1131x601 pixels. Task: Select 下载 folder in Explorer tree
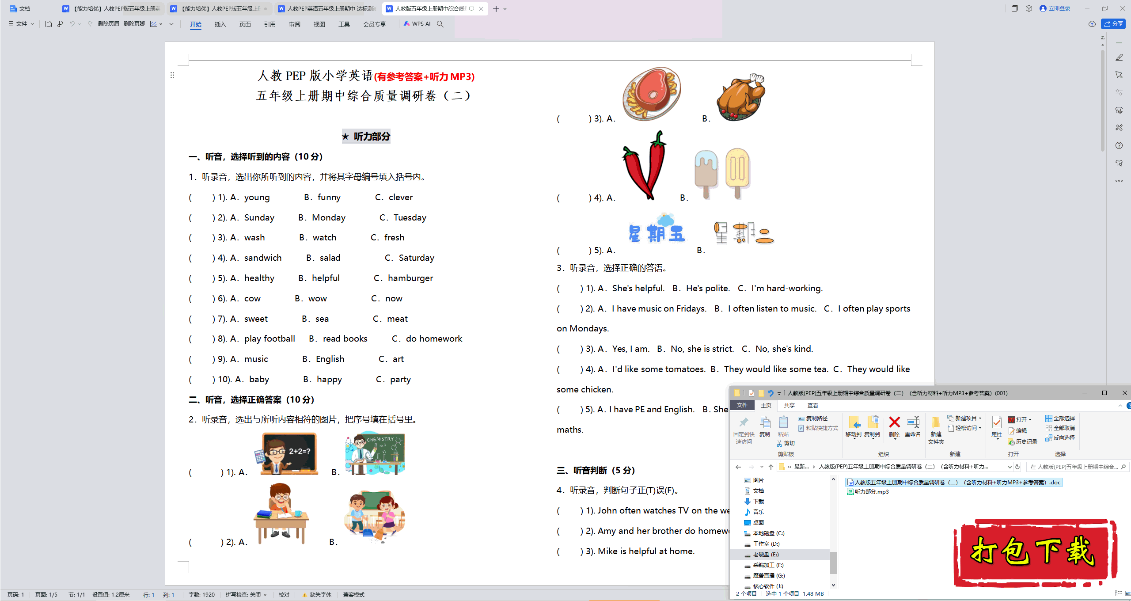pos(754,501)
